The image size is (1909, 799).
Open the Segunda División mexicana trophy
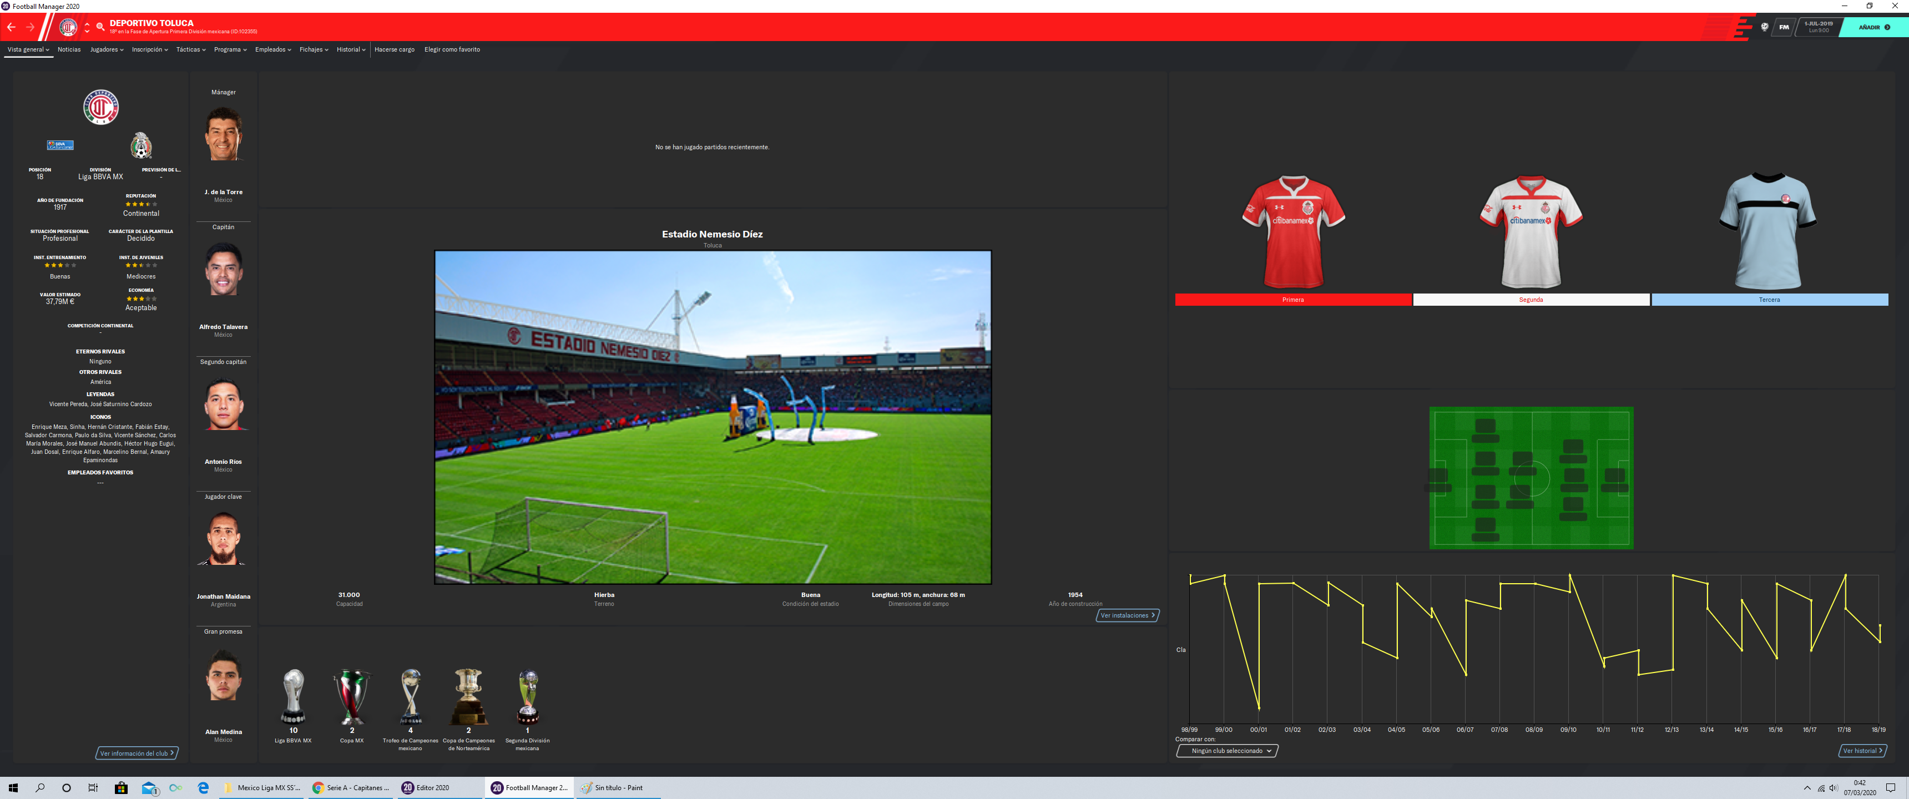[x=528, y=696]
